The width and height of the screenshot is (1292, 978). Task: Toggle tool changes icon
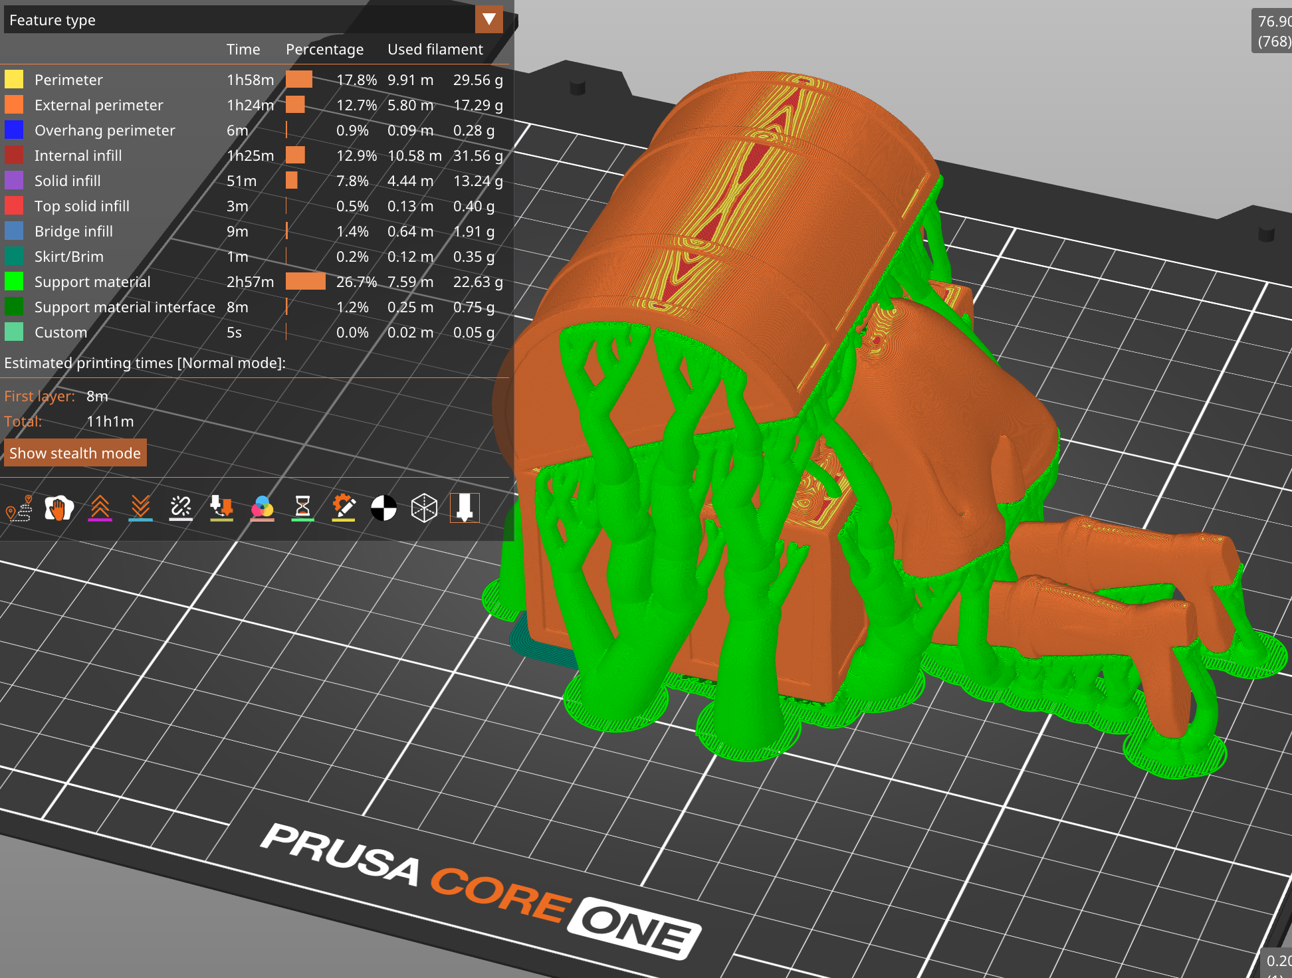(x=221, y=508)
